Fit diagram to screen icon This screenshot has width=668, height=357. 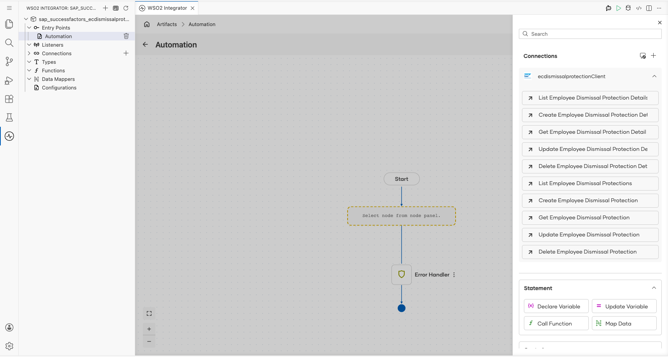pos(149,313)
